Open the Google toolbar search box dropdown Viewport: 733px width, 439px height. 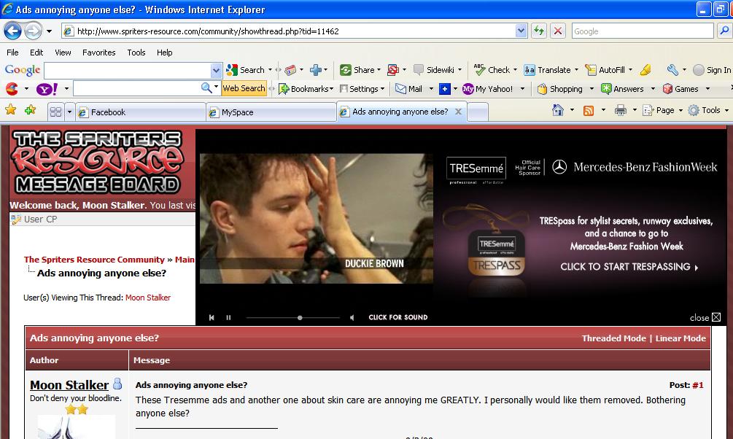(216, 71)
